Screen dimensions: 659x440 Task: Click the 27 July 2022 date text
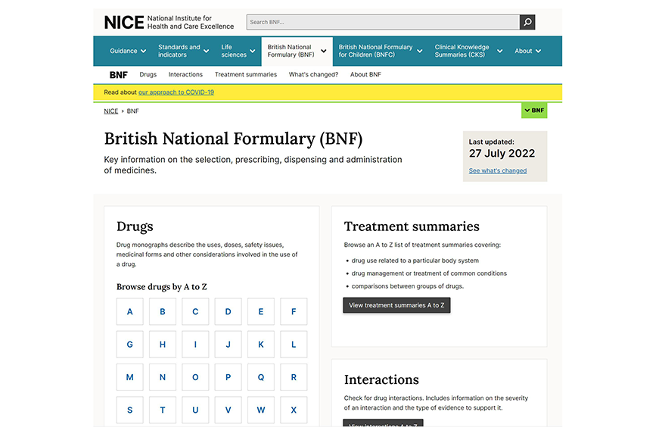[x=502, y=154]
